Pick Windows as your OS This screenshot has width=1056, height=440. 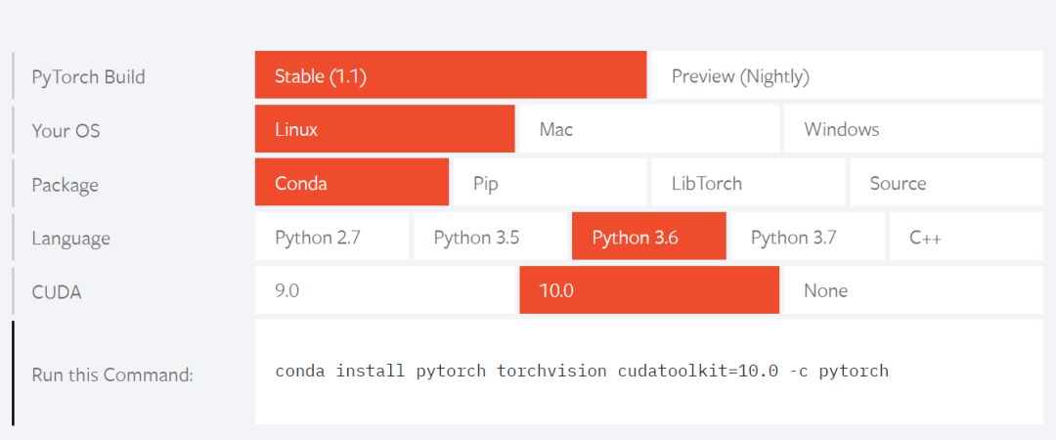913,129
